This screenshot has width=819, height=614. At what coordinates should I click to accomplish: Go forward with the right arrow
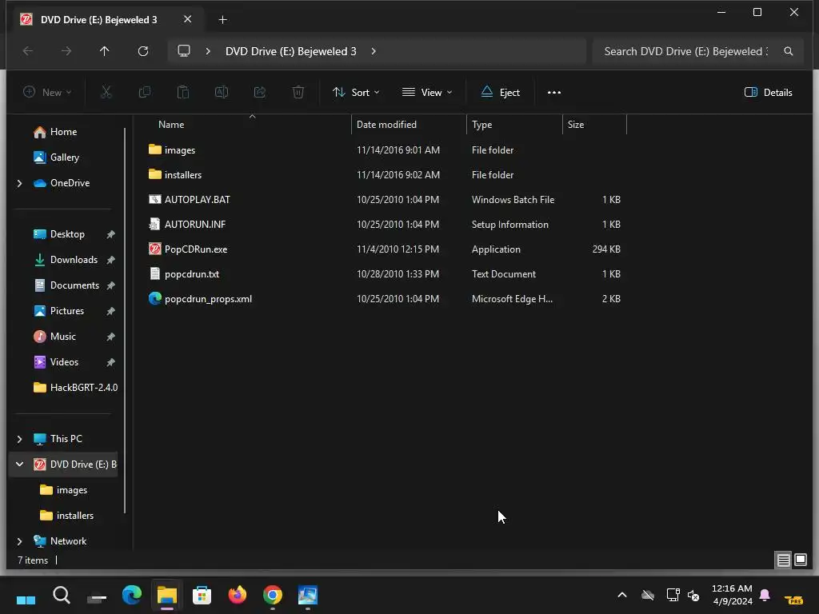pyautogui.click(x=66, y=51)
